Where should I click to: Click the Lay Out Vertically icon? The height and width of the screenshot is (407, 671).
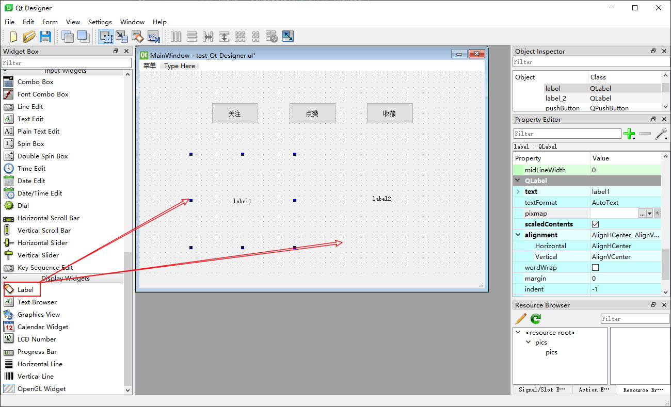192,37
